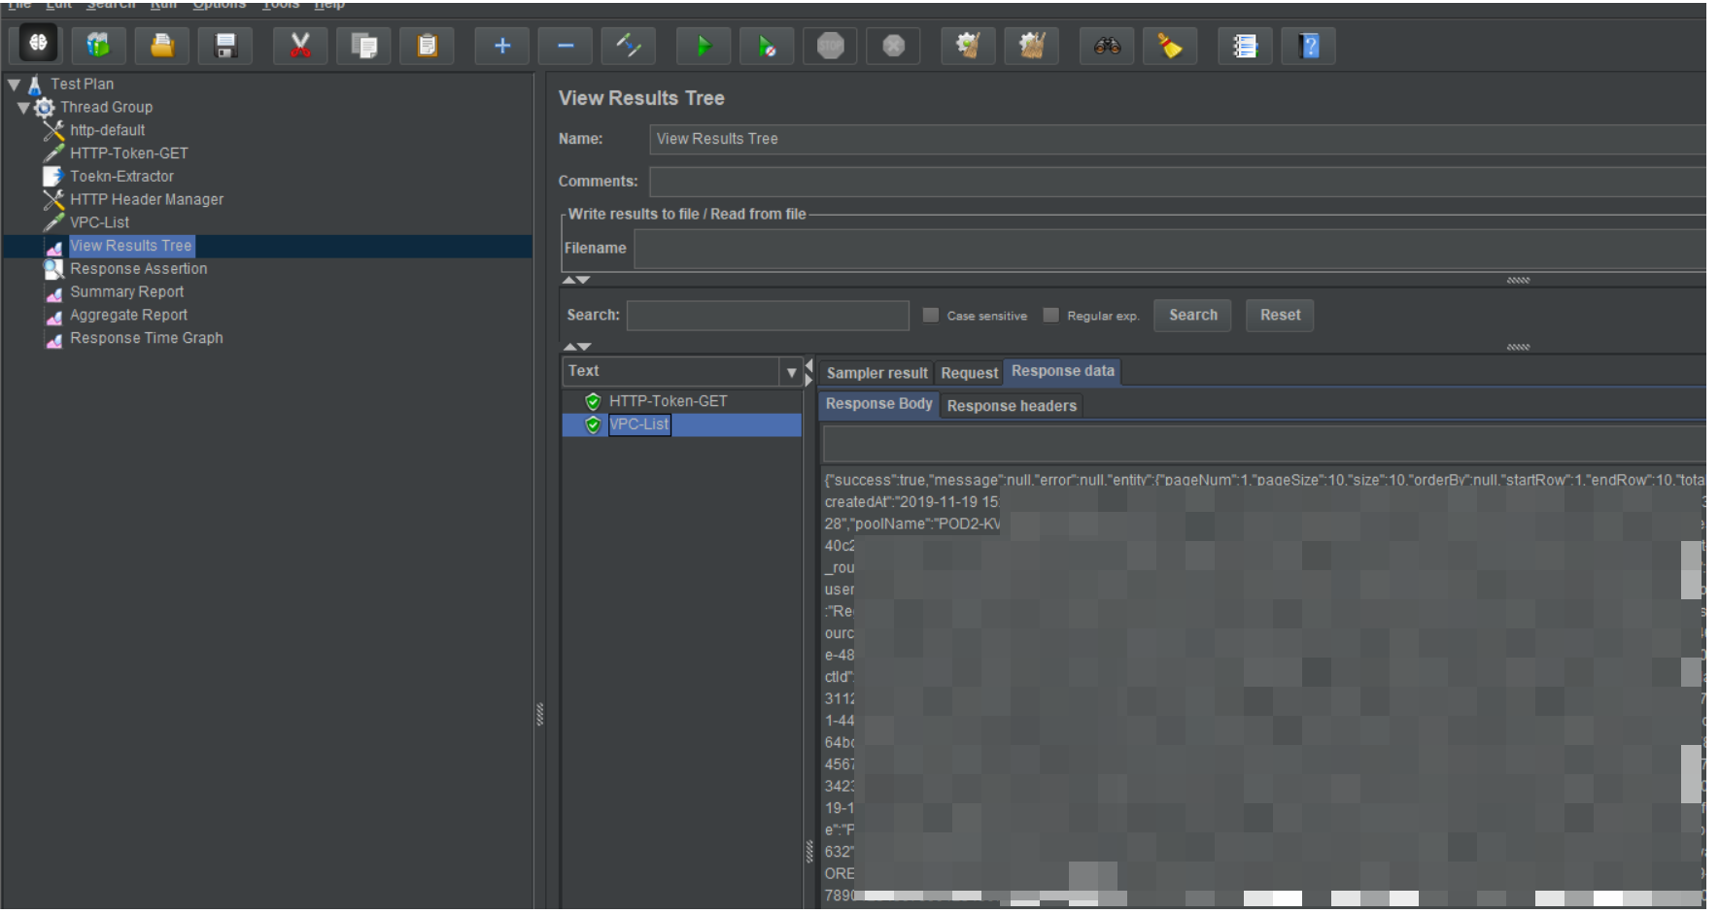Open the Templates toolbar icon
Viewport: 1719px width, 913px height.
pyautogui.click(x=98, y=45)
